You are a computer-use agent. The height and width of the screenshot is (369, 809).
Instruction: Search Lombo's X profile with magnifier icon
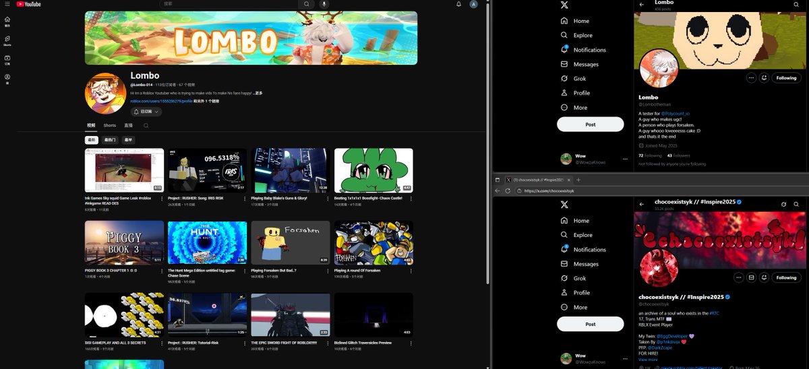tap(796, 4)
